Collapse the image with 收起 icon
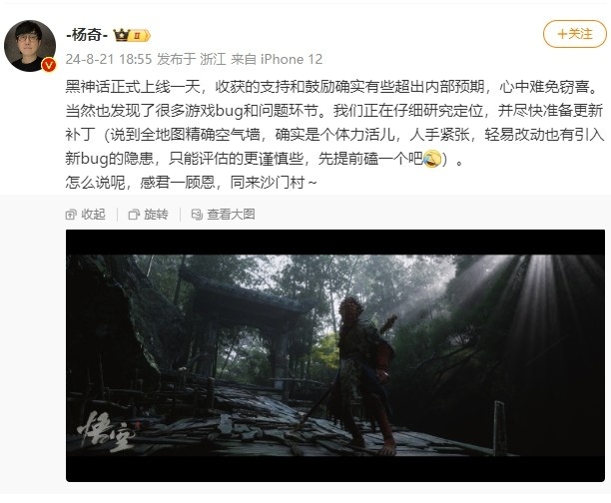 [x=71, y=215]
